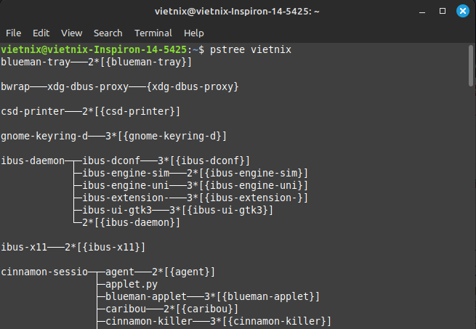Maximize the terminal window
476x329 pixels.
point(443,11)
